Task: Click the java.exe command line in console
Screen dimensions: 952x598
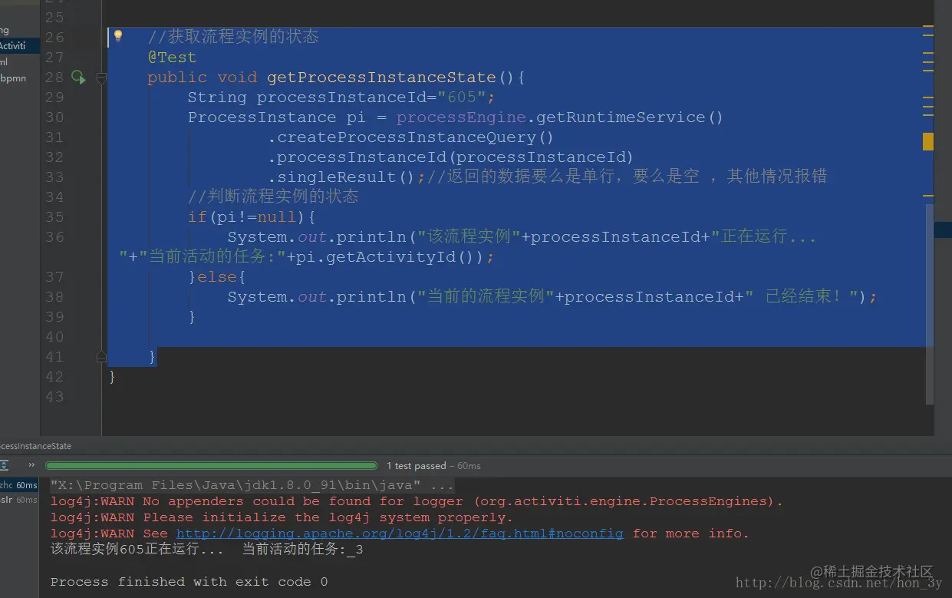Action: coord(252,485)
